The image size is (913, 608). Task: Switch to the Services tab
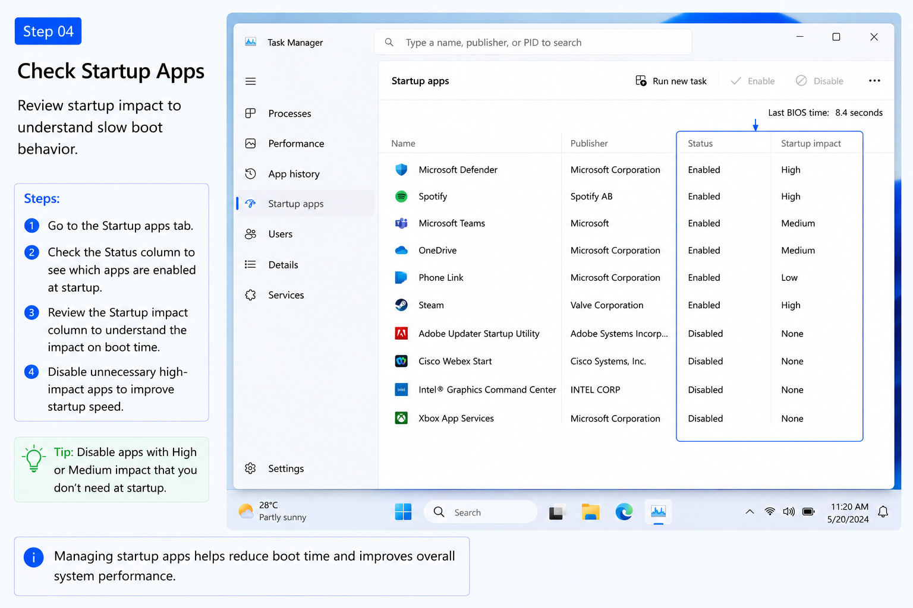pos(306,295)
